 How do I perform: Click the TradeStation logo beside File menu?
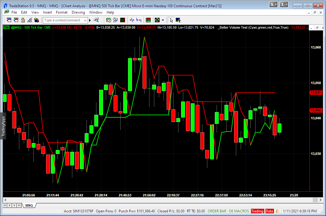7,12
